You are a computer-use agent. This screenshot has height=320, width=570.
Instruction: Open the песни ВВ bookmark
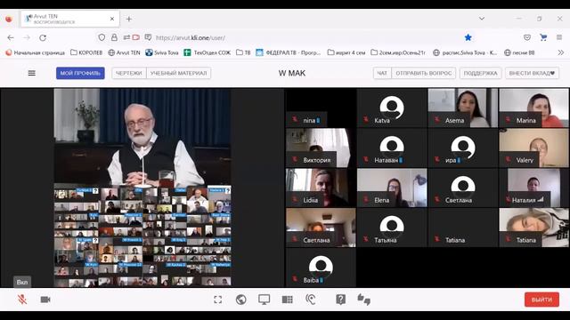coord(519,52)
